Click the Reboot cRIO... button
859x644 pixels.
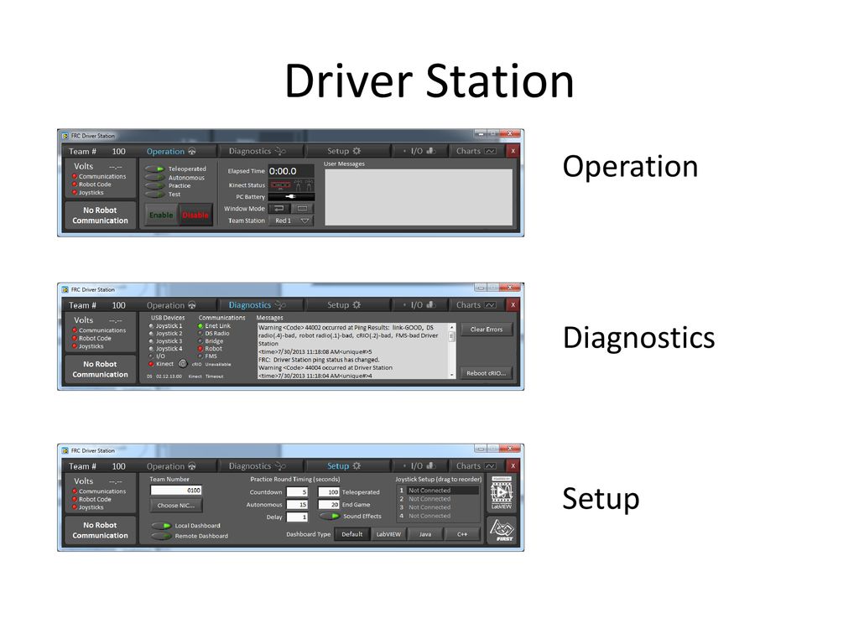pyautogui.click(x=486, y=373)
